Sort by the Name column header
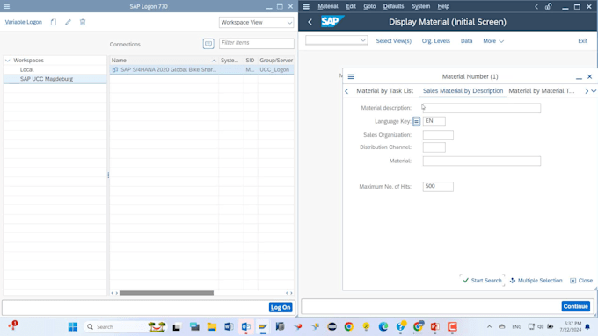This screenshot has height=336, width=598. click(x=164, y=61)
